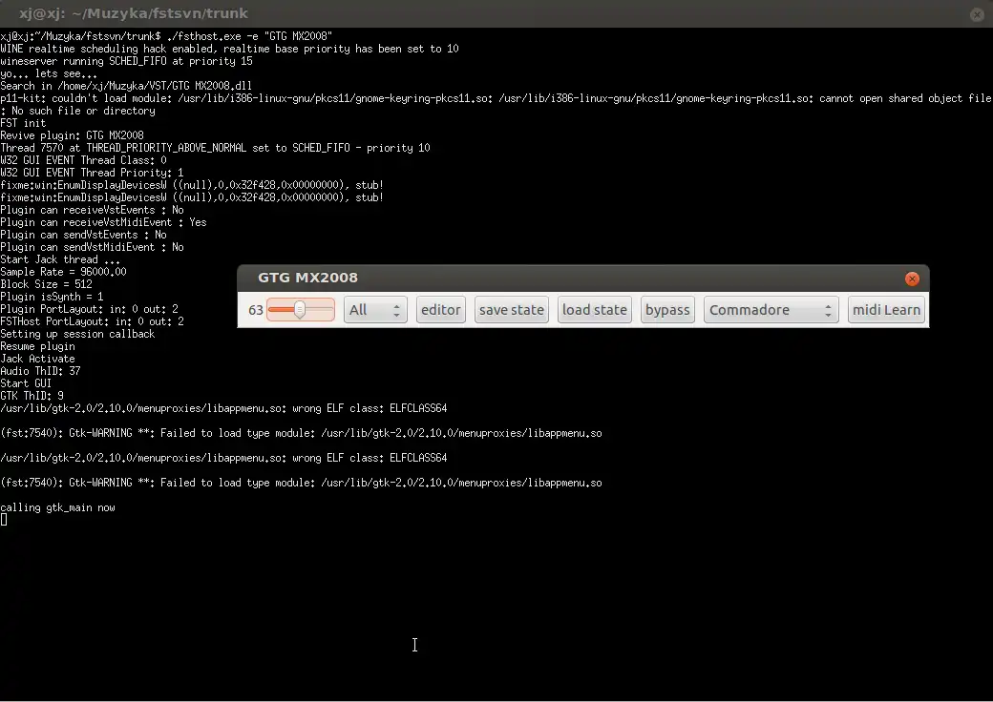Click the 'Search in /home/xj/Muzyka/VST' line
Viewport: 993px width, 702px height.
point(126,86)
